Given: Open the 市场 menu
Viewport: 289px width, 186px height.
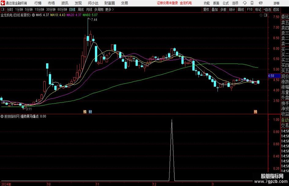Looking at the screenshot, I should 51,3.
